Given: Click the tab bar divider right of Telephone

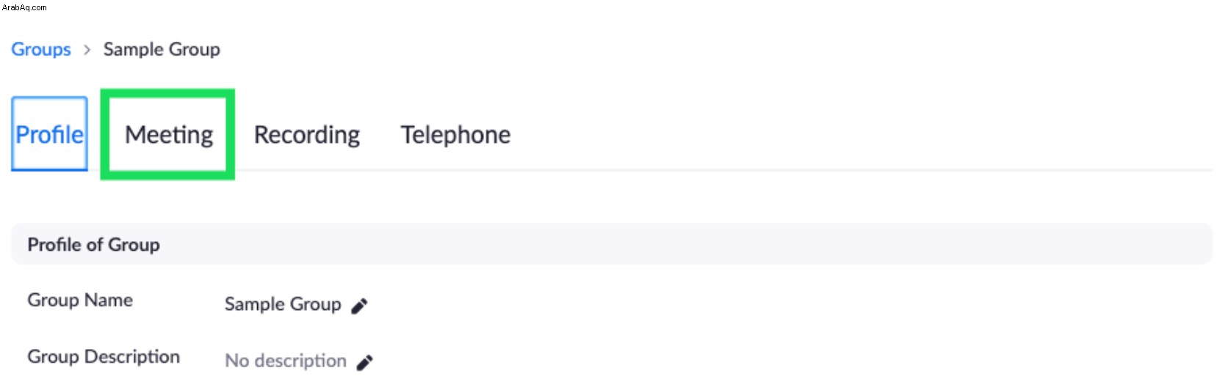Looking at the screenshot, I should pyautogui.click(x=859, y=170).
